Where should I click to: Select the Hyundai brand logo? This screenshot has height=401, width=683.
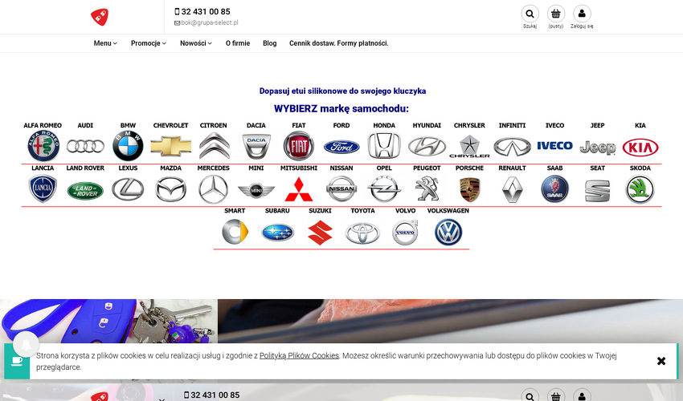point(427,147)
